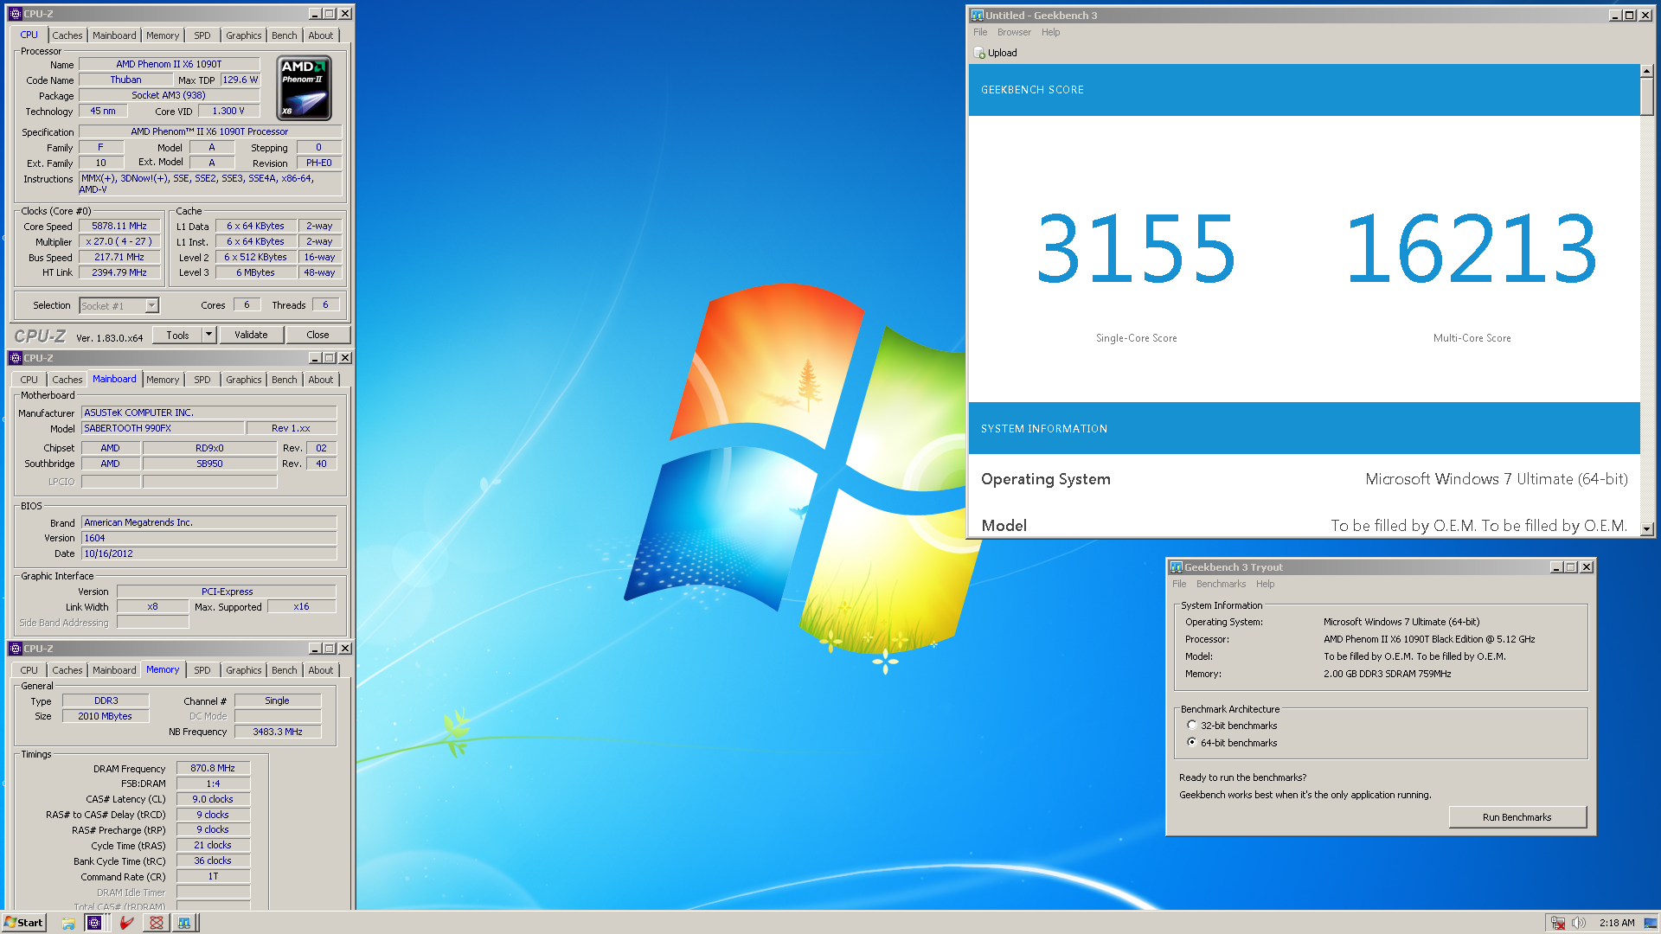This screenshot has width=1661, height=934.
Task: Open SPD tab in top CPU-Z window
Action: coord(202,35)
